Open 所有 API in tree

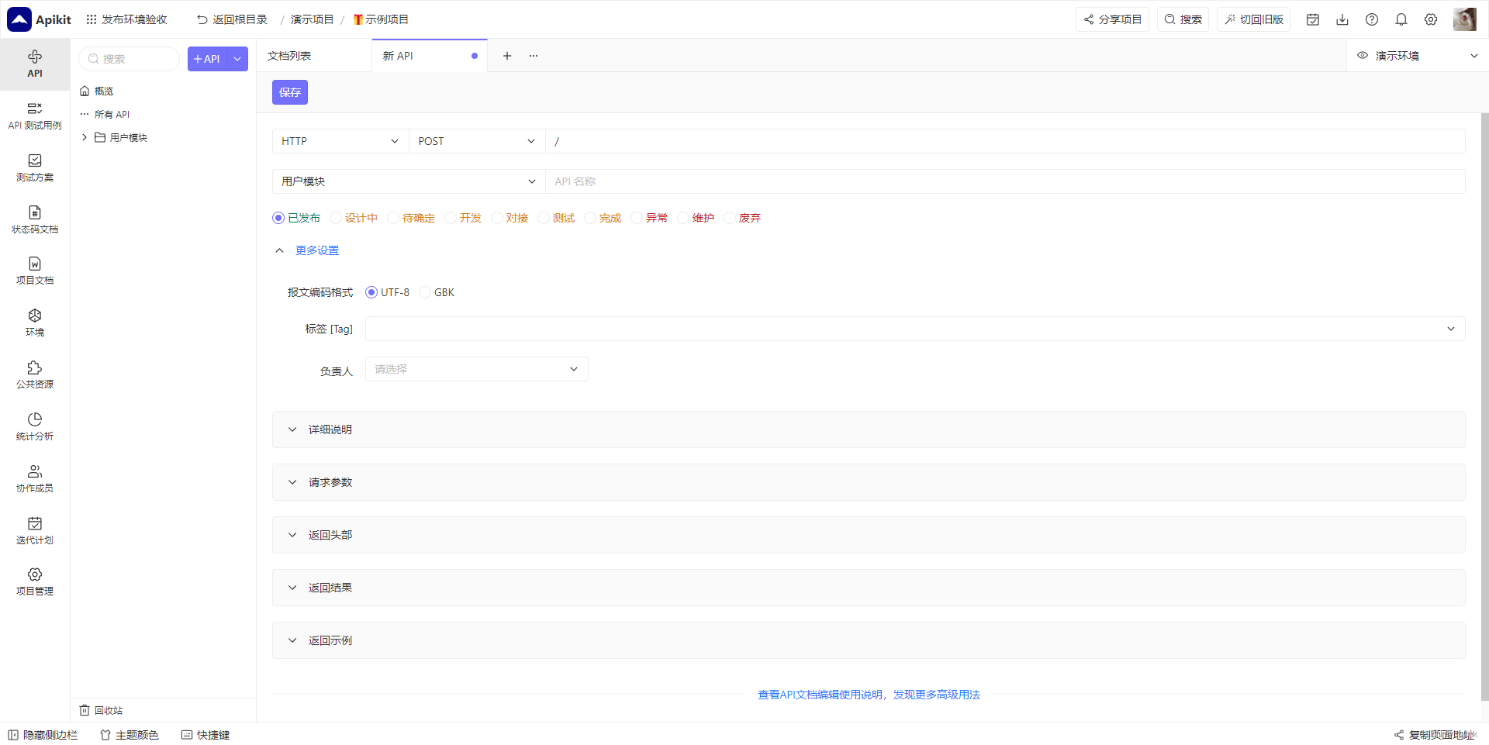(x=105, y=114)
